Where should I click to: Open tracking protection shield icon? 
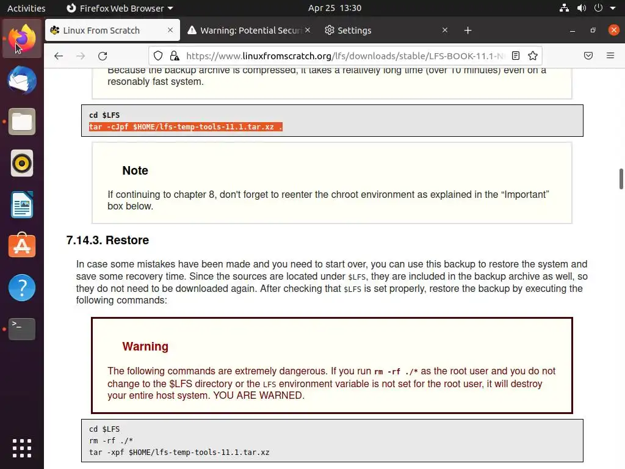tap(158, 56)
